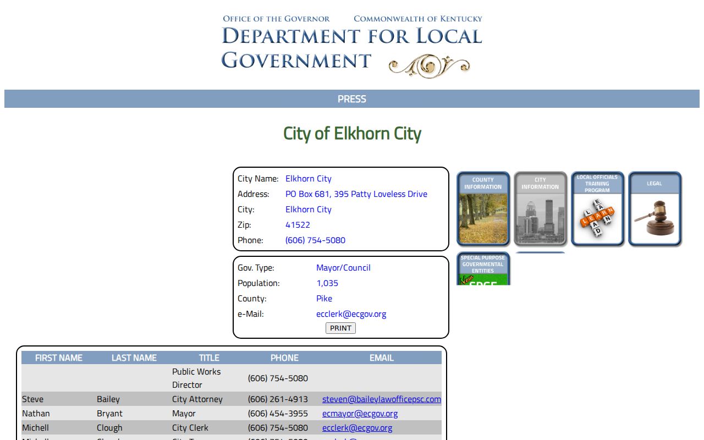
Task: Click the Population label
Action: pos(258,283)
